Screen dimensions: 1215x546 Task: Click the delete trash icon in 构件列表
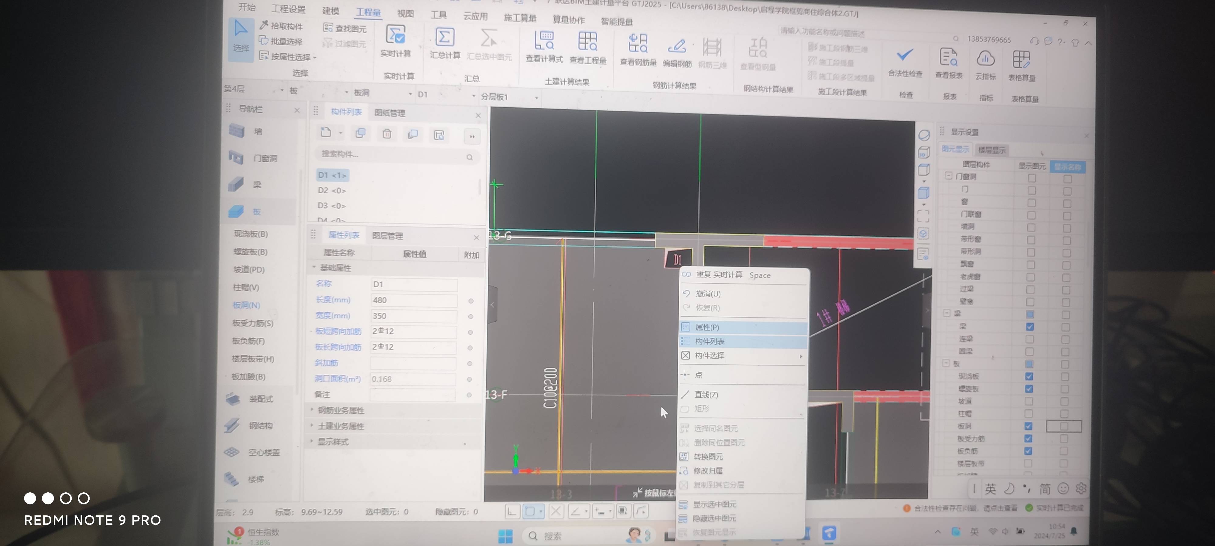(x=387, y=134)
